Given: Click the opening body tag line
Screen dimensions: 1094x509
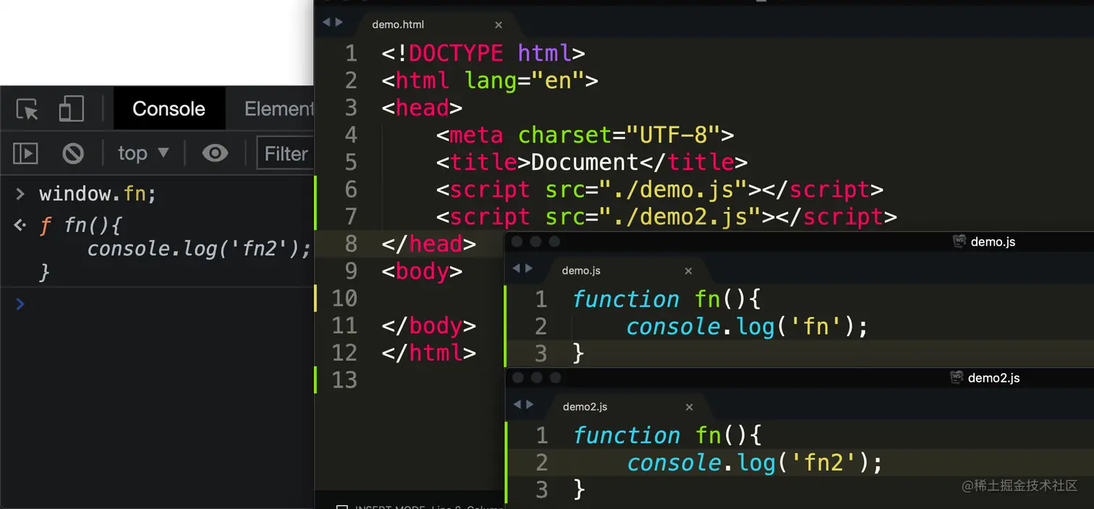Looking at the screenshot, I should pyautogui.click(x=422, y=271).
